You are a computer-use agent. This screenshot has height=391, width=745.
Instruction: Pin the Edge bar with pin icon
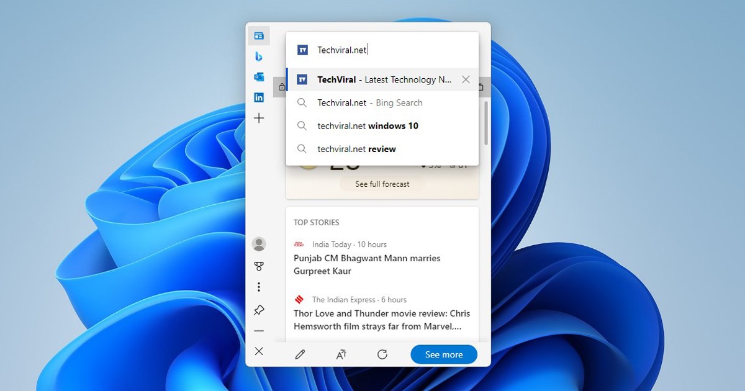point(259,310)
